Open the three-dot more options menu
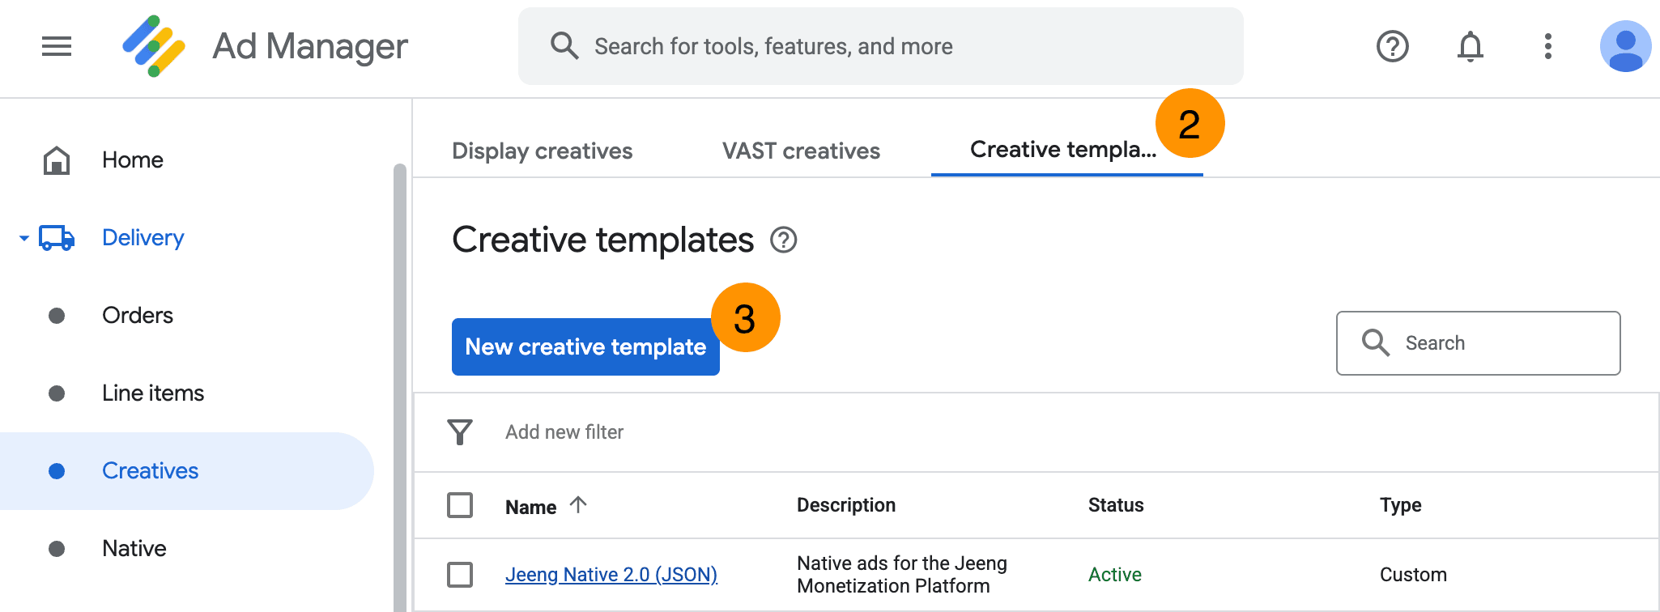This screenshot has height=612, width=1660. coord(1547,46)
